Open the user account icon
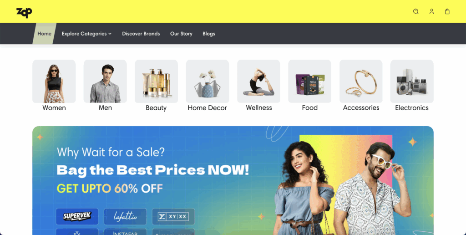This screenshot has width=466, height=235. tap(431, 11)
